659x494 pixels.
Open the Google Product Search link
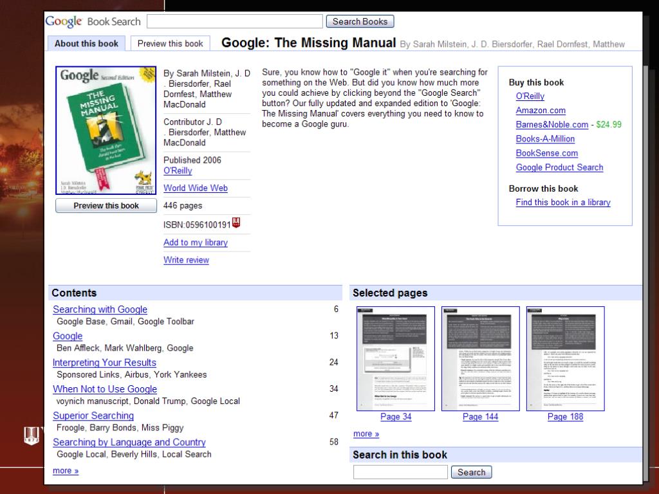point(559,167)
